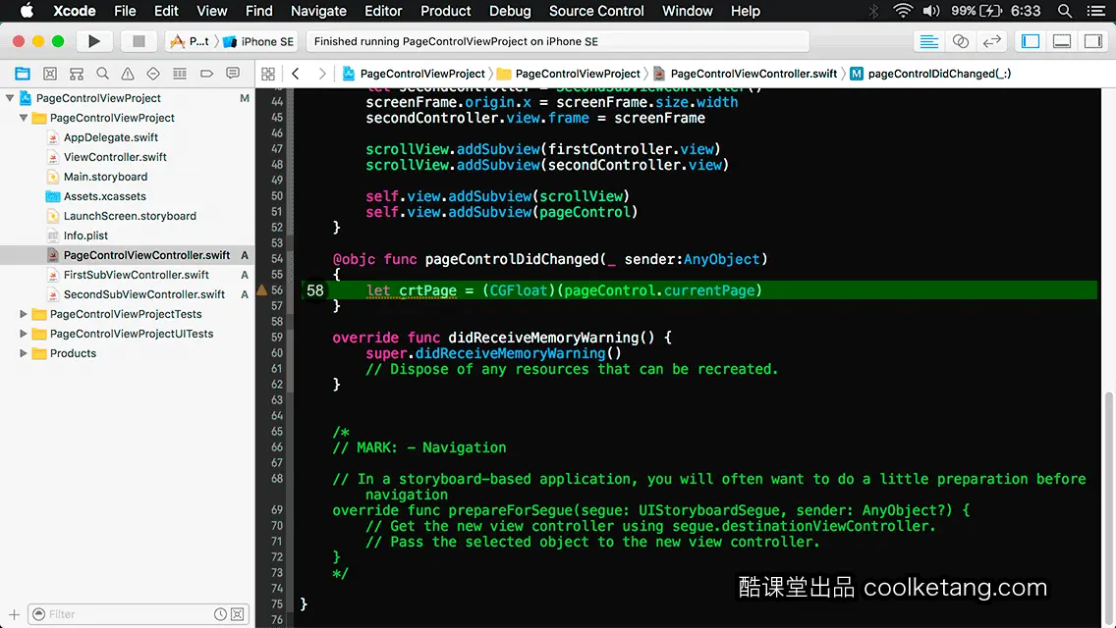
Task: Filter by source control status icon
Action: (238, 614)
